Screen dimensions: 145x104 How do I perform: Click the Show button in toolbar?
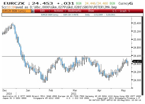click(91, 11)
